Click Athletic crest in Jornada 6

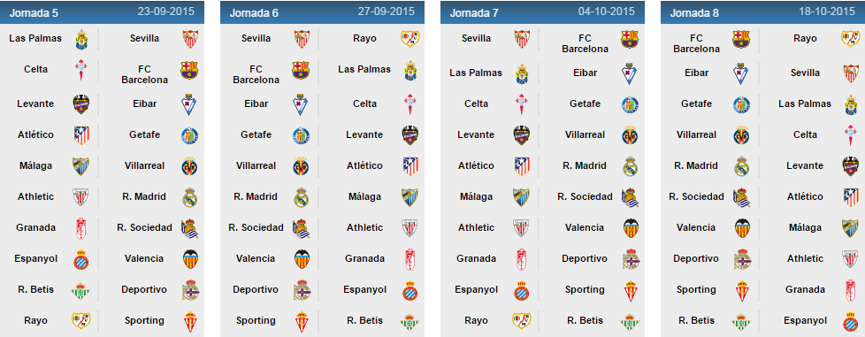pos(410,228)
